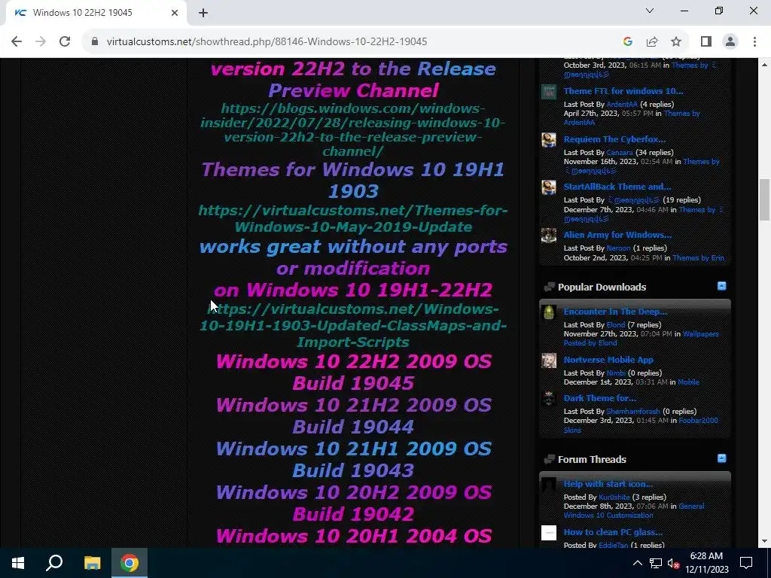This screenshot has width=771, height=578.
Task: Click the page vertical scrollbar thumb
Action: pos(764,200)
